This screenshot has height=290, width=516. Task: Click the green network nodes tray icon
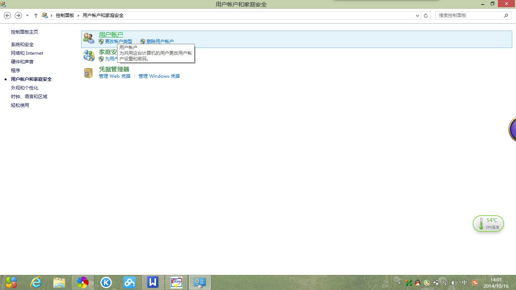408,282
